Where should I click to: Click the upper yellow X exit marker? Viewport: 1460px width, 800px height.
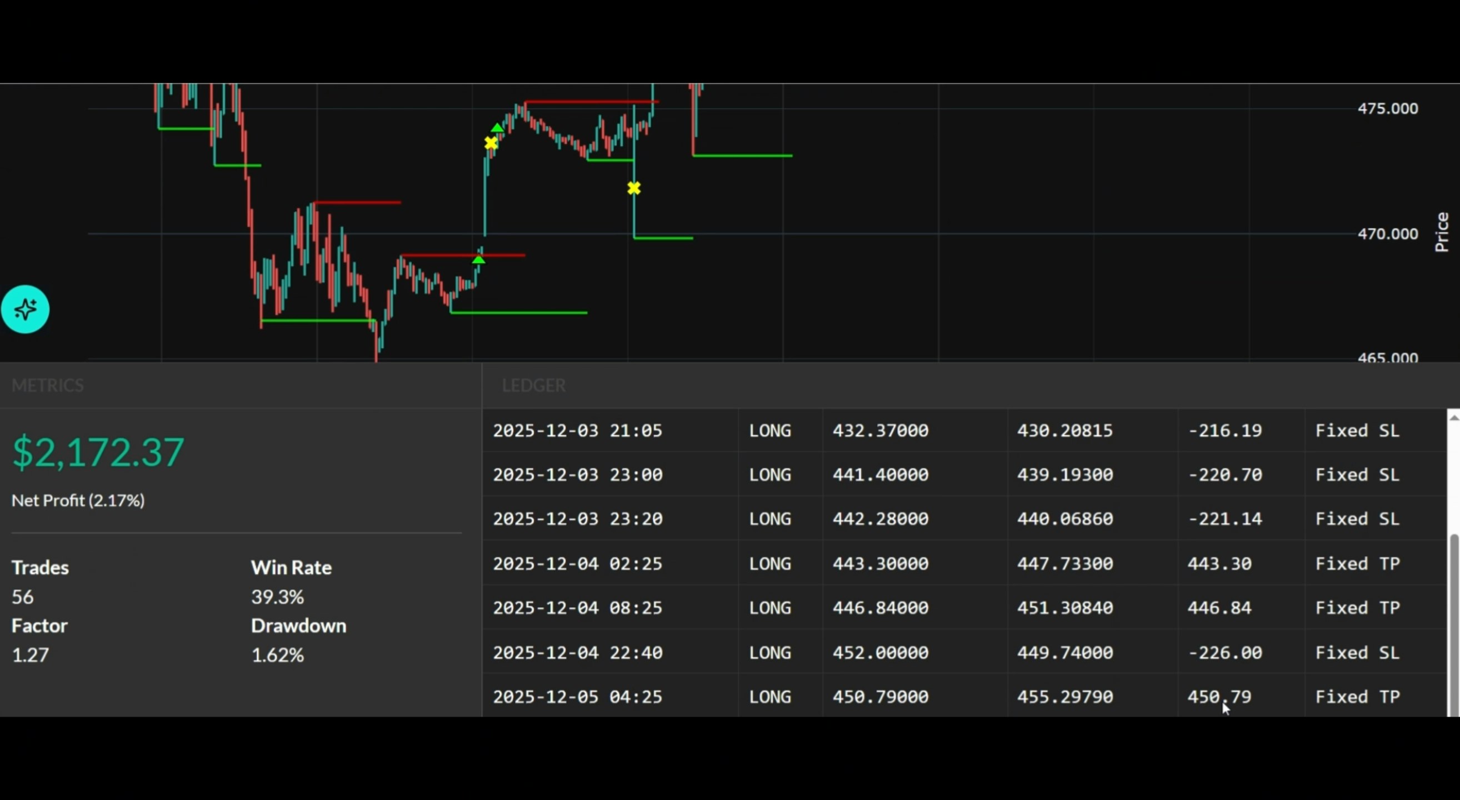click(x=491, y=143)
